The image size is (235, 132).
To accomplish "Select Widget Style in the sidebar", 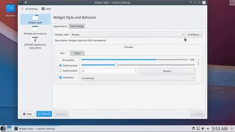I will coord(35,19).
